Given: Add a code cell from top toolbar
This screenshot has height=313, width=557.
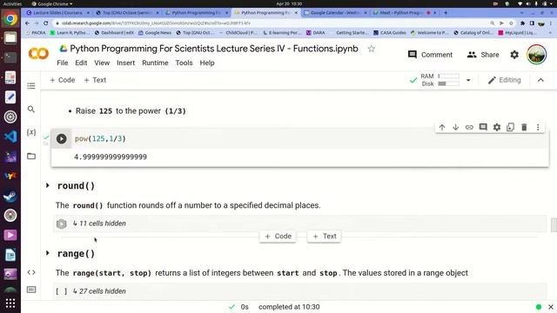Looking at the screenshot, I should click(62, 80).
